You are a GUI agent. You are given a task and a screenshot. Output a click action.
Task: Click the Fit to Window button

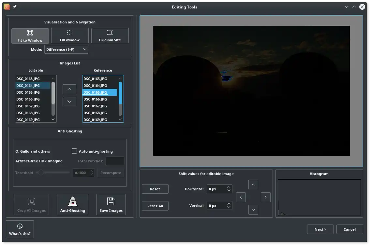click(x=30, y=36)
